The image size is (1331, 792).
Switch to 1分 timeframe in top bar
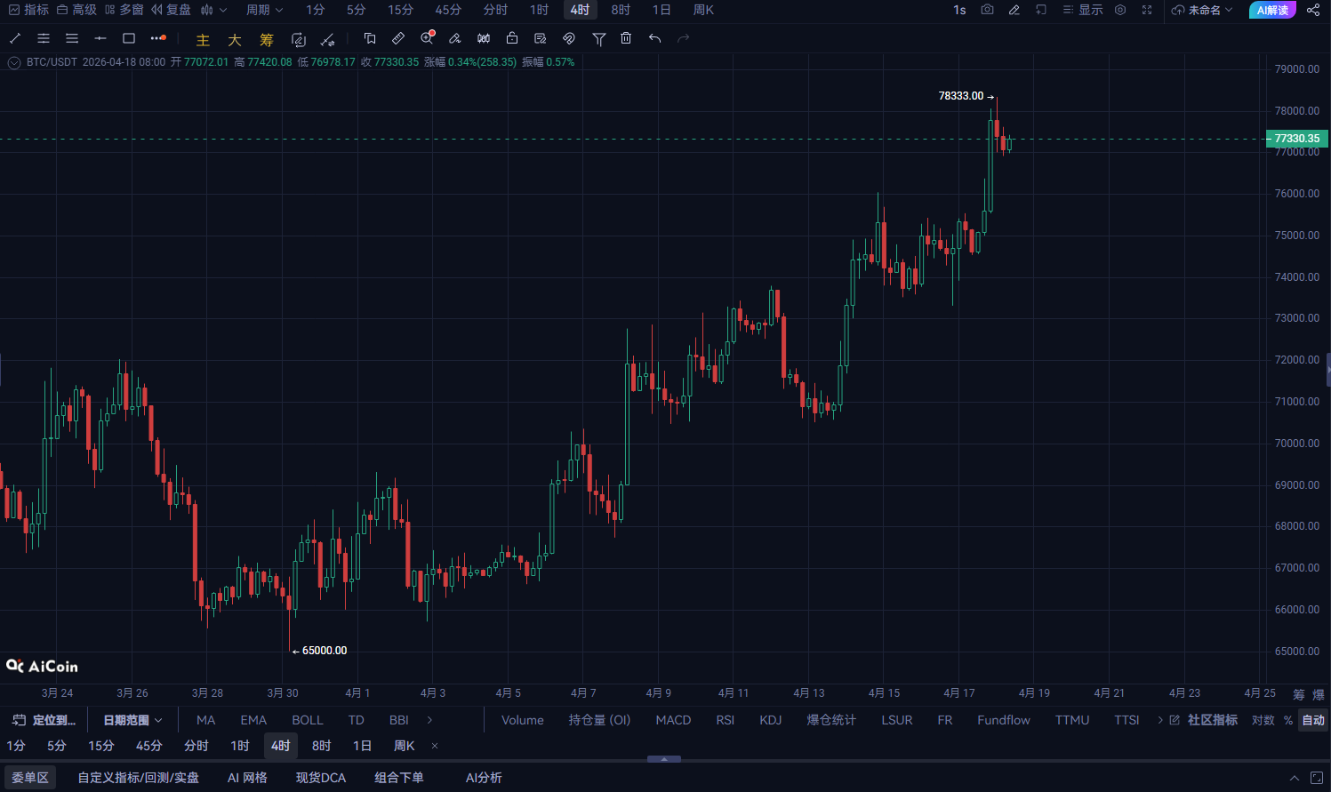316,10
